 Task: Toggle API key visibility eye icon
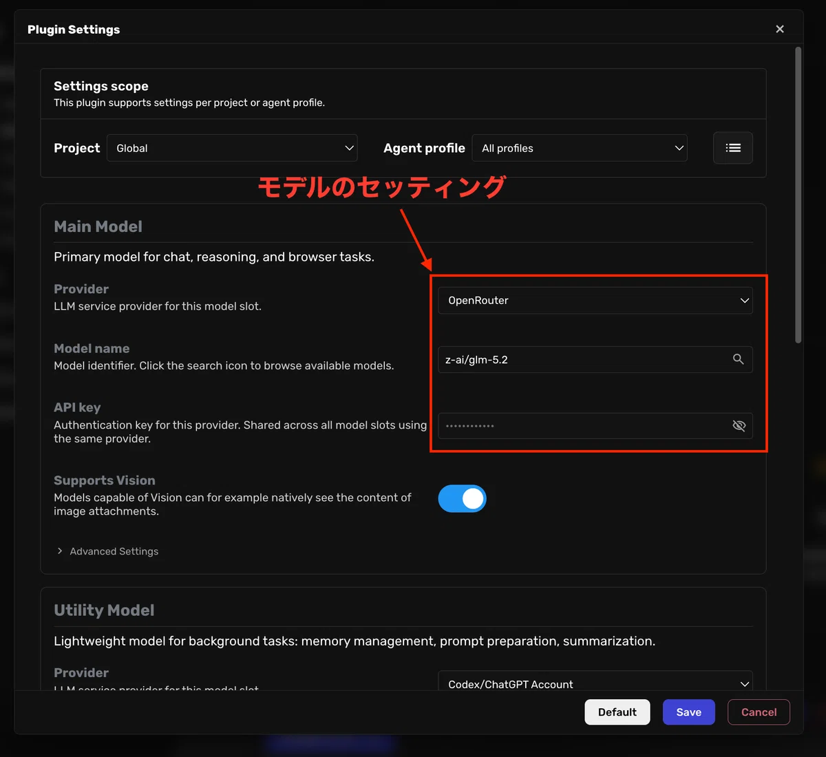(x=739, y=426)
